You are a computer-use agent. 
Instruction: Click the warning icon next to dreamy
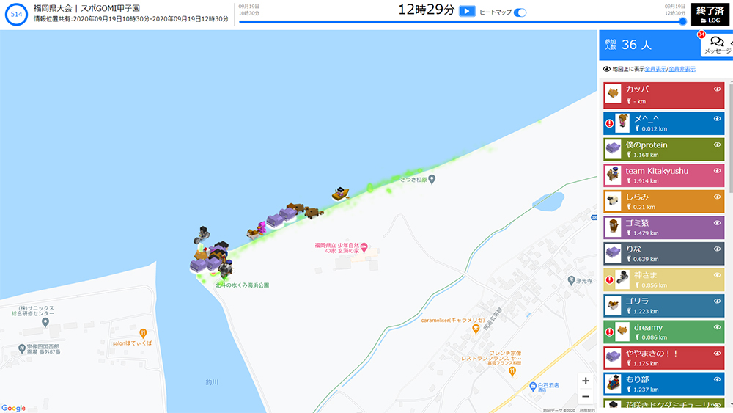coord(609,332)
